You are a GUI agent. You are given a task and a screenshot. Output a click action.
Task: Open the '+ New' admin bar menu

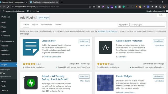[x=36, y=11]
